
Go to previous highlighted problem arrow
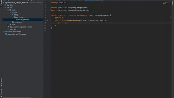pos(167,3)
